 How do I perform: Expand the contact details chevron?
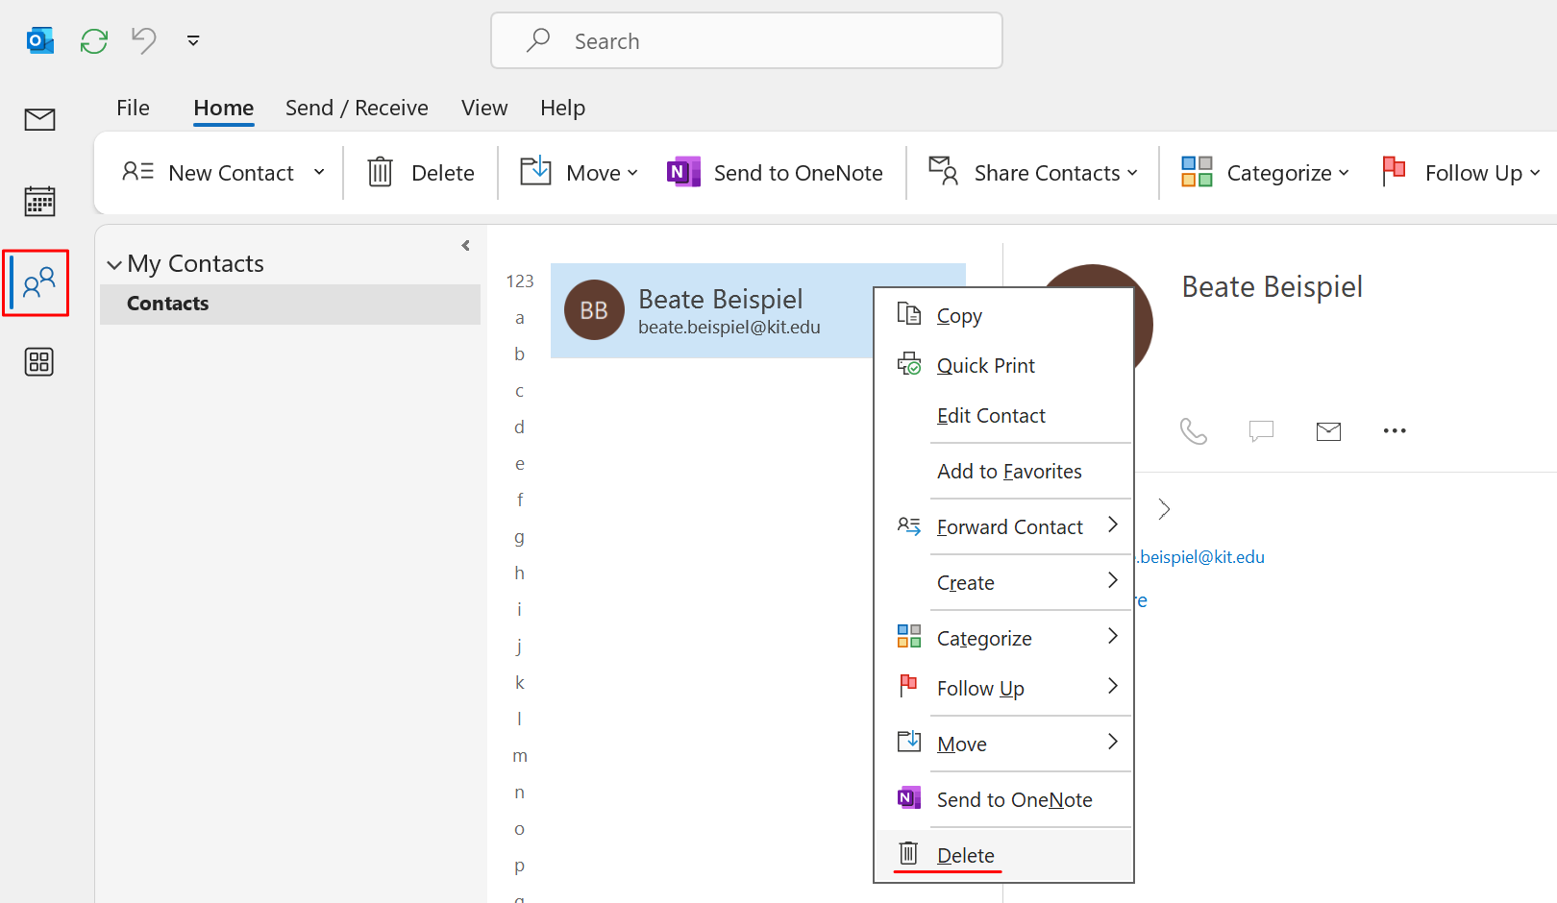tap(1164, 509)
